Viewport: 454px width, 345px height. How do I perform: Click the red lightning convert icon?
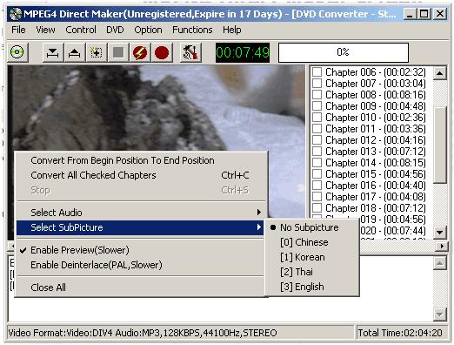pos(140,53)
